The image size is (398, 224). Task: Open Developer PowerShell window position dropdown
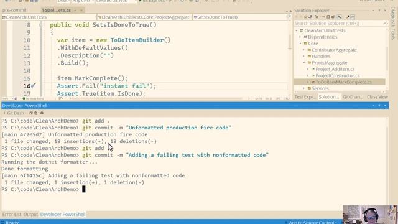tap(373, 105)
